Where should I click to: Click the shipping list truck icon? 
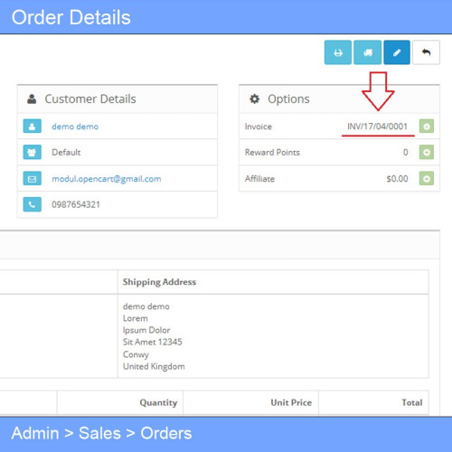tap(367, 52)
